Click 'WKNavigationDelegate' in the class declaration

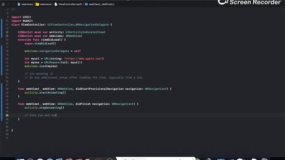(92, 25)
